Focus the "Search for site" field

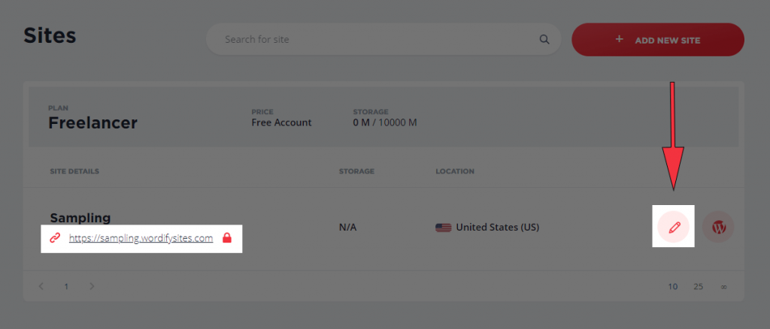coord(376,39)
